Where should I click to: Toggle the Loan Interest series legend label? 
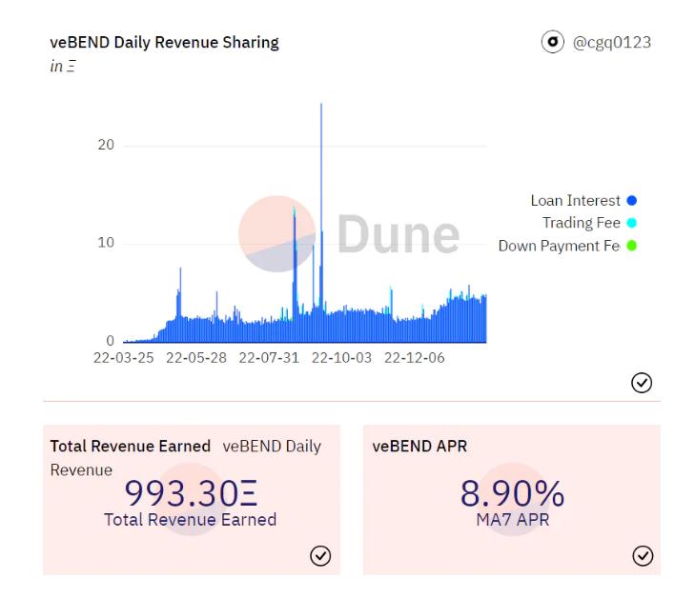click(x=575, y=201)
